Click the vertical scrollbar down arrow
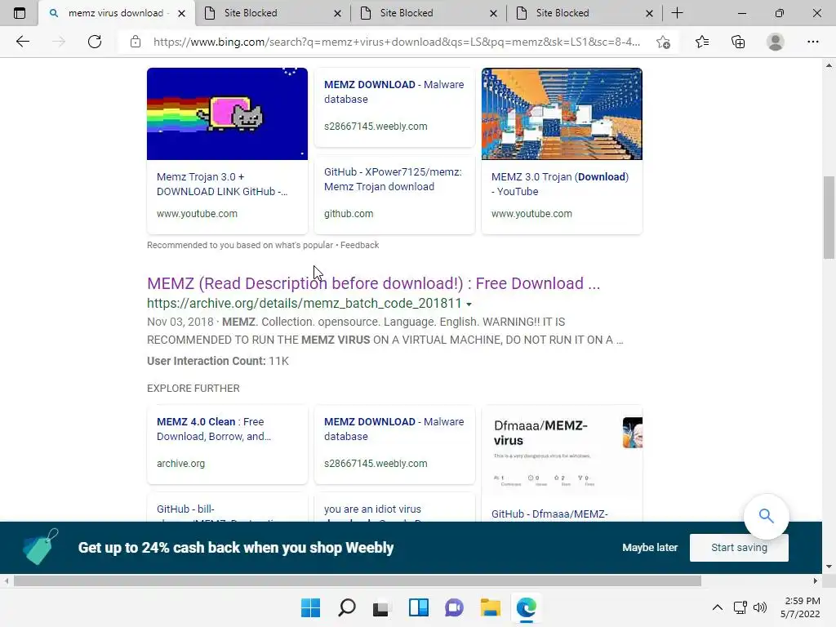The height and width of the screenshot is (627, 836). tap(829, 567)
